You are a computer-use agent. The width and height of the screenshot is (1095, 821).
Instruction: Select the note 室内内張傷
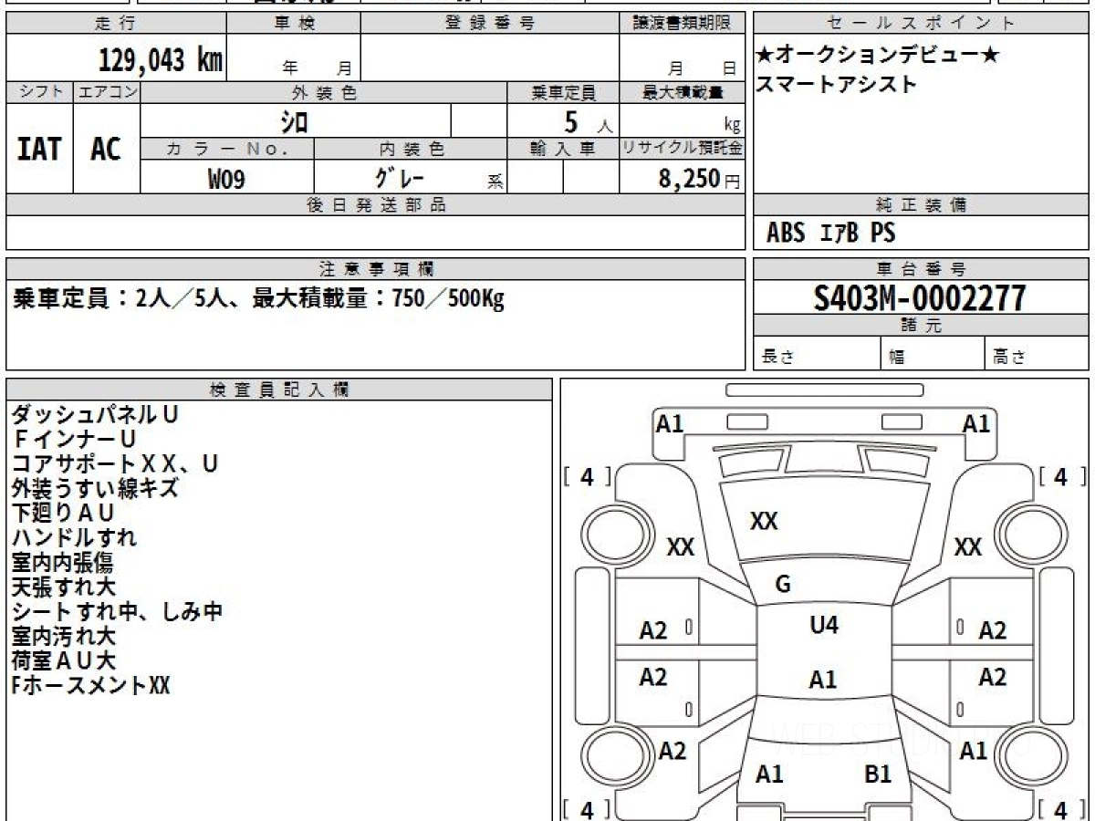point(62,562)
